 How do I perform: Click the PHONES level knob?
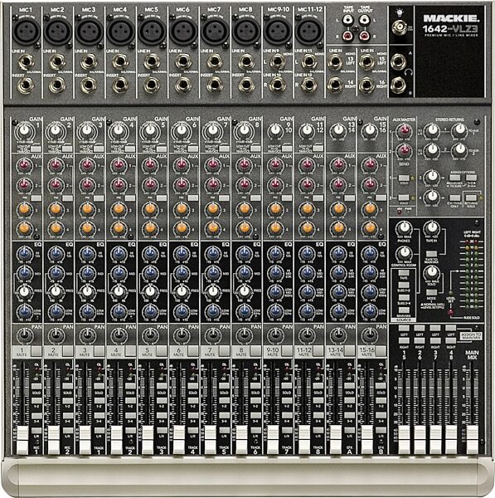[x=404, y=228]
